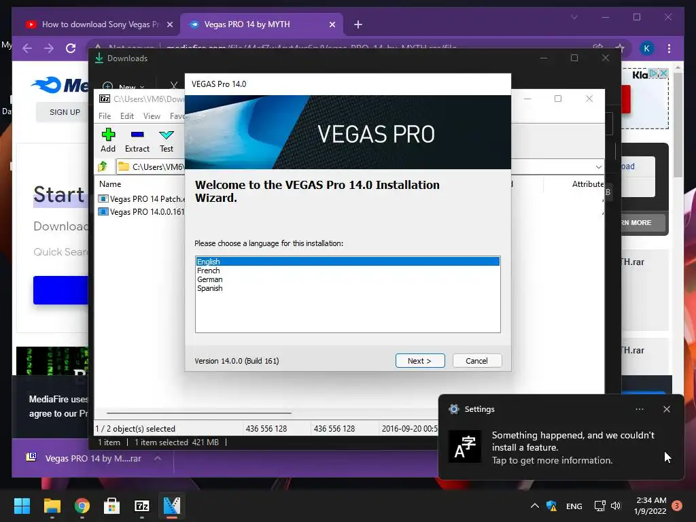Click the Name column header in 7-Zip
696x522 pixels.
(110, 184)
